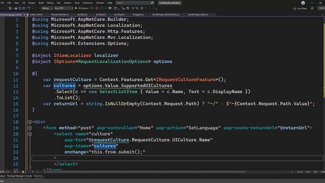The height and width of the screenshot is (183, 325).
Task: Open the Analyze menu
Action: [x=68, y=3]
